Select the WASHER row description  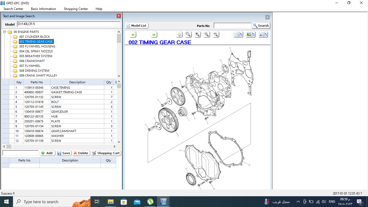click(x=77, y=136)
